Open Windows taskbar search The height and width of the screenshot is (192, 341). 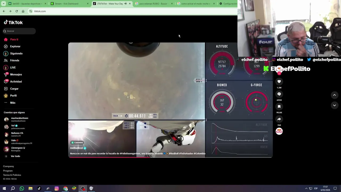[13, 189]
